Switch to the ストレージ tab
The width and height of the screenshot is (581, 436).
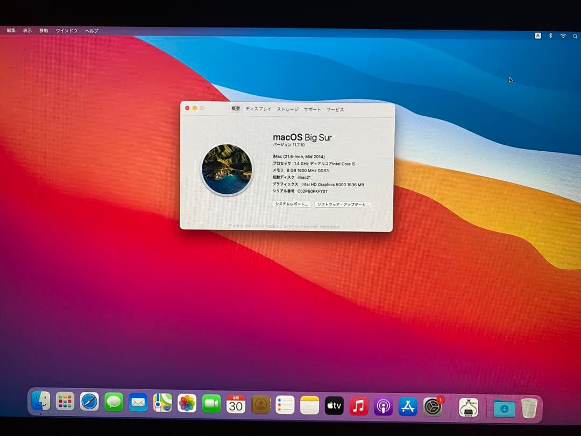click(x=288, y=109)
